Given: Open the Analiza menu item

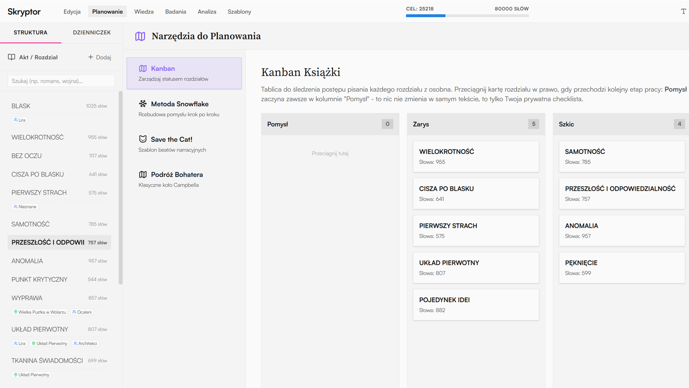Looking at the screenshot, I should point(207,11).
